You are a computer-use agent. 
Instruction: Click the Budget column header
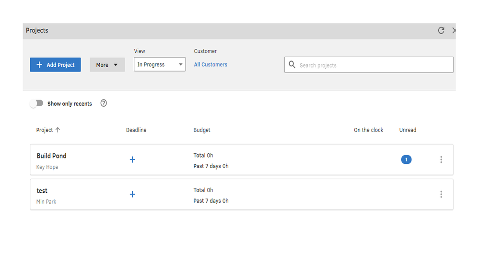click(x=202, y=130)
